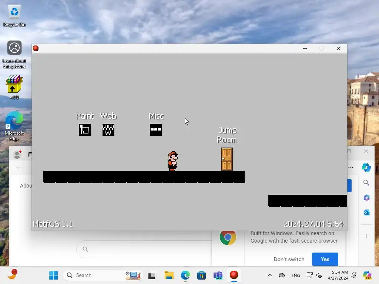Image resolution: width=379 pixels, height=284 pixels.
Task: Minimize the PlatfOS window
Action: pyautogui.click(x=305, y=48)
